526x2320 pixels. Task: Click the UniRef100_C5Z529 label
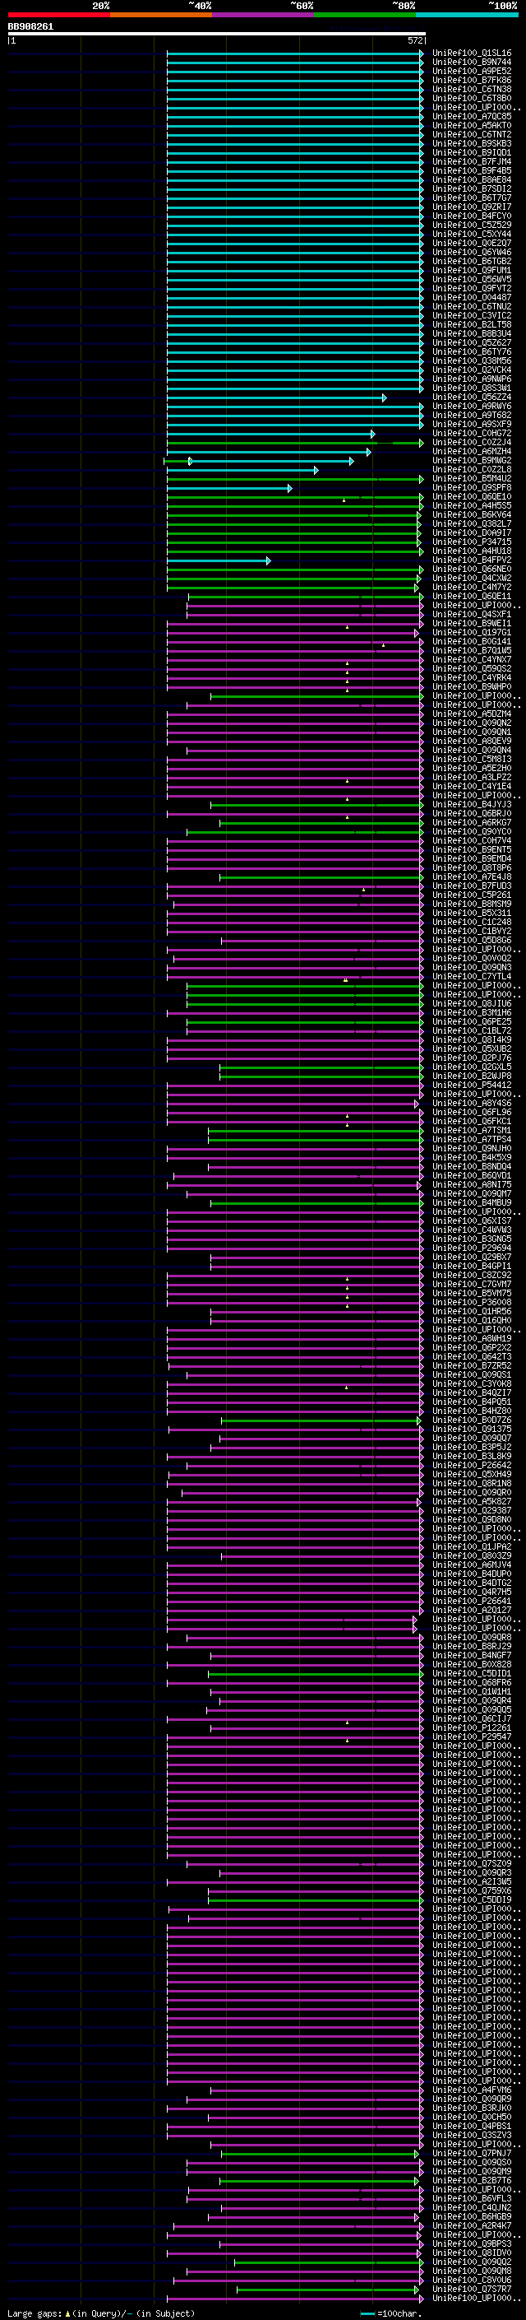point(472,225)
